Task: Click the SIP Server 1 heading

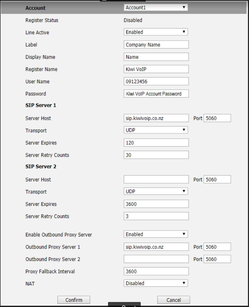Action: point(41,105)
